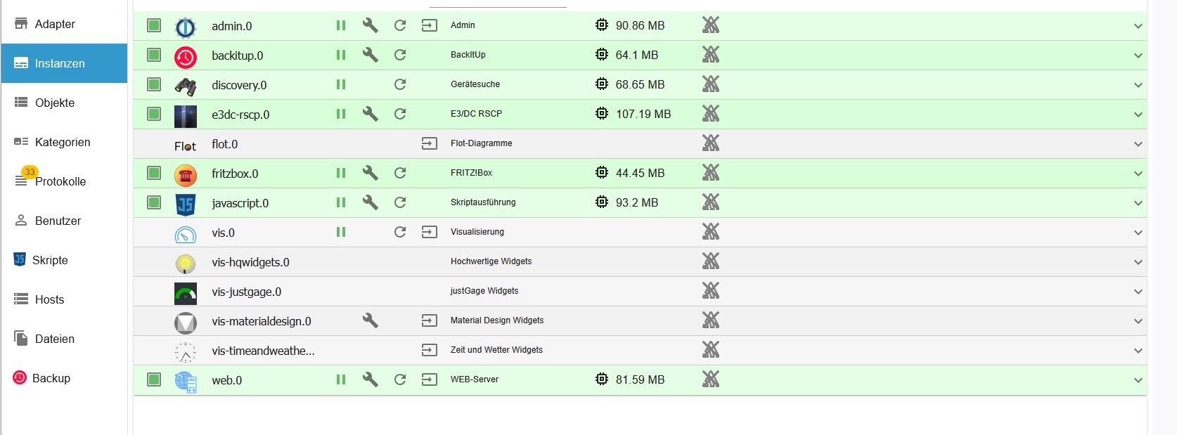Click the crossed-tools icon on javascript.0 row
The height and width of the screenshot is (435, 1177).
(711, 202)
